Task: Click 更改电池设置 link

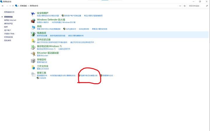Action: 42,36
